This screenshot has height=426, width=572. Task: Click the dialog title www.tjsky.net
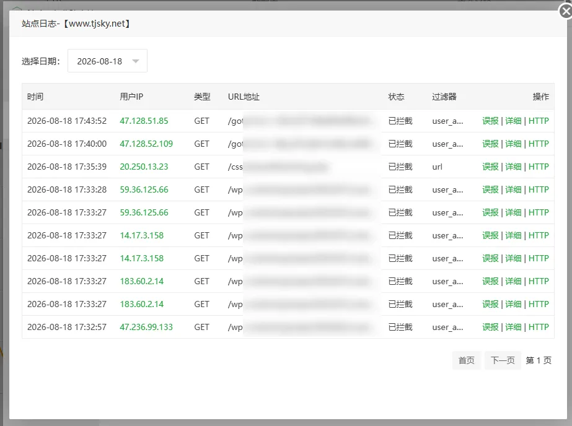point(97,24)
